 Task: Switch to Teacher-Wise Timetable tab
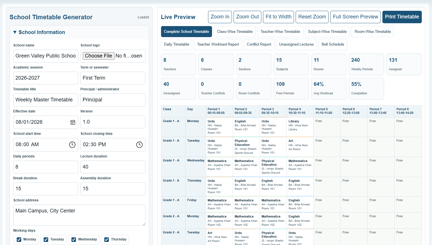pyautogui.click(x=280, y=32)
